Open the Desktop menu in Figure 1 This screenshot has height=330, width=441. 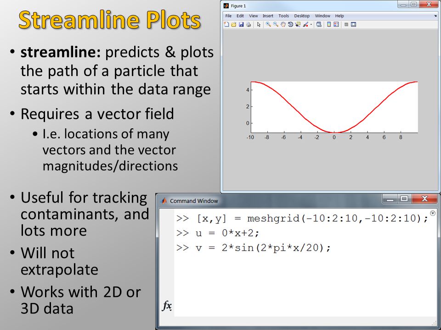pos(302,16)
